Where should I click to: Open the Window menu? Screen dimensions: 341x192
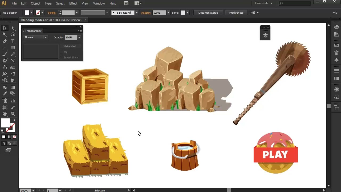pos(99,3)
